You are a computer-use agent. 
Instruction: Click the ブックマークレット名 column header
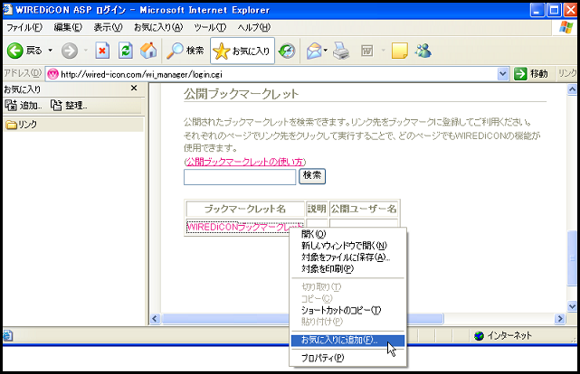pos(245,209)
